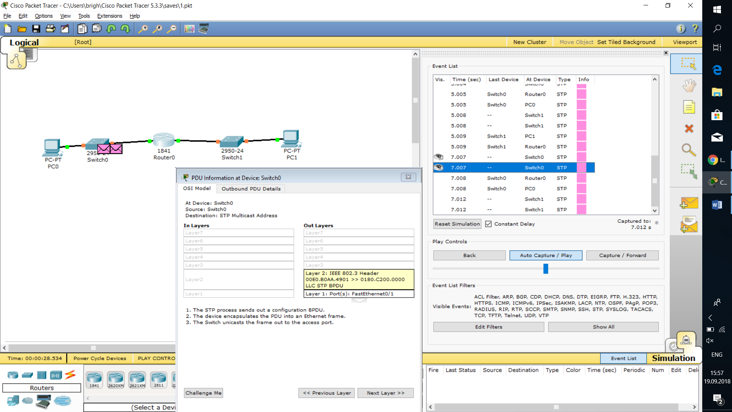
Task: Print the topology using printer icon
Action: click(50, 29)
